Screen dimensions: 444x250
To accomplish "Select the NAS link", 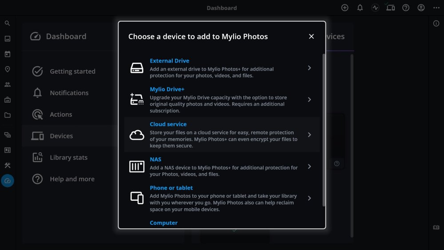I will pos(155,159).
